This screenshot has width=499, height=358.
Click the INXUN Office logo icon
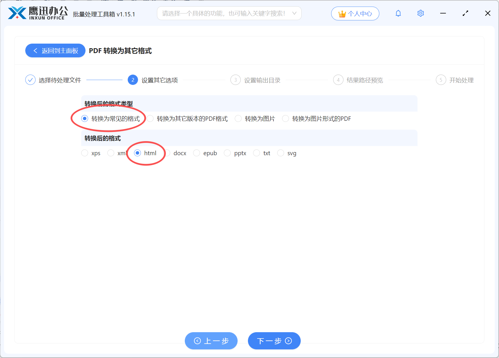[17, 13]
